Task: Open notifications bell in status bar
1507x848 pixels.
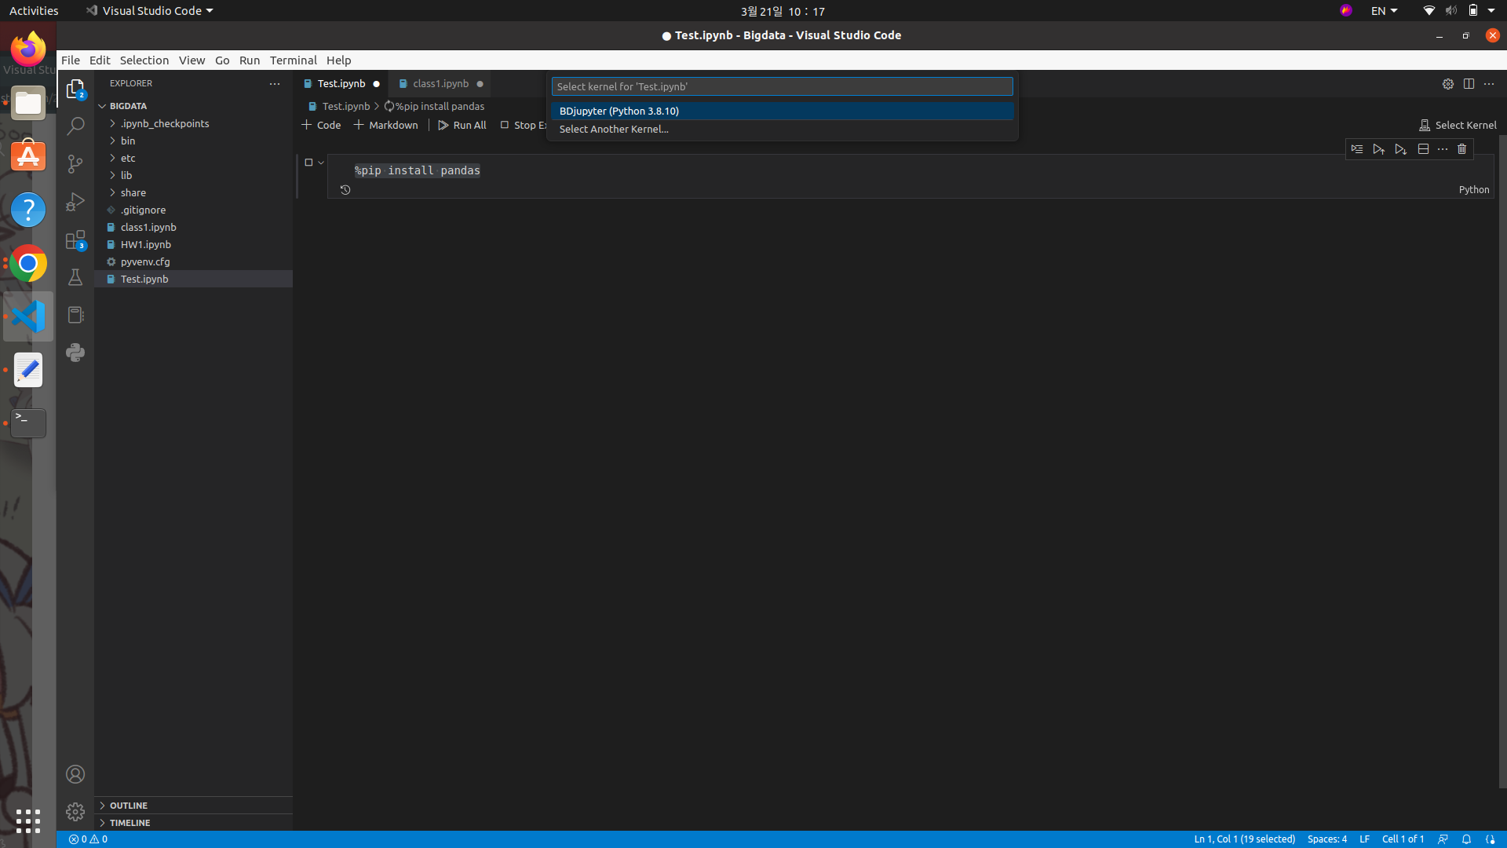Action: click(1466, 839)
